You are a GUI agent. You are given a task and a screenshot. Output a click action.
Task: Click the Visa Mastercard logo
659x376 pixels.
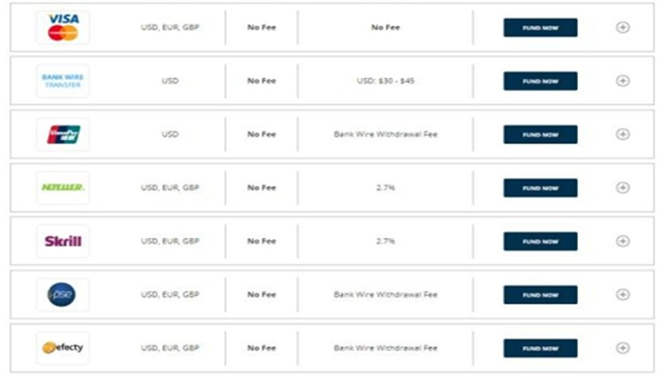(x=63, y=27)
